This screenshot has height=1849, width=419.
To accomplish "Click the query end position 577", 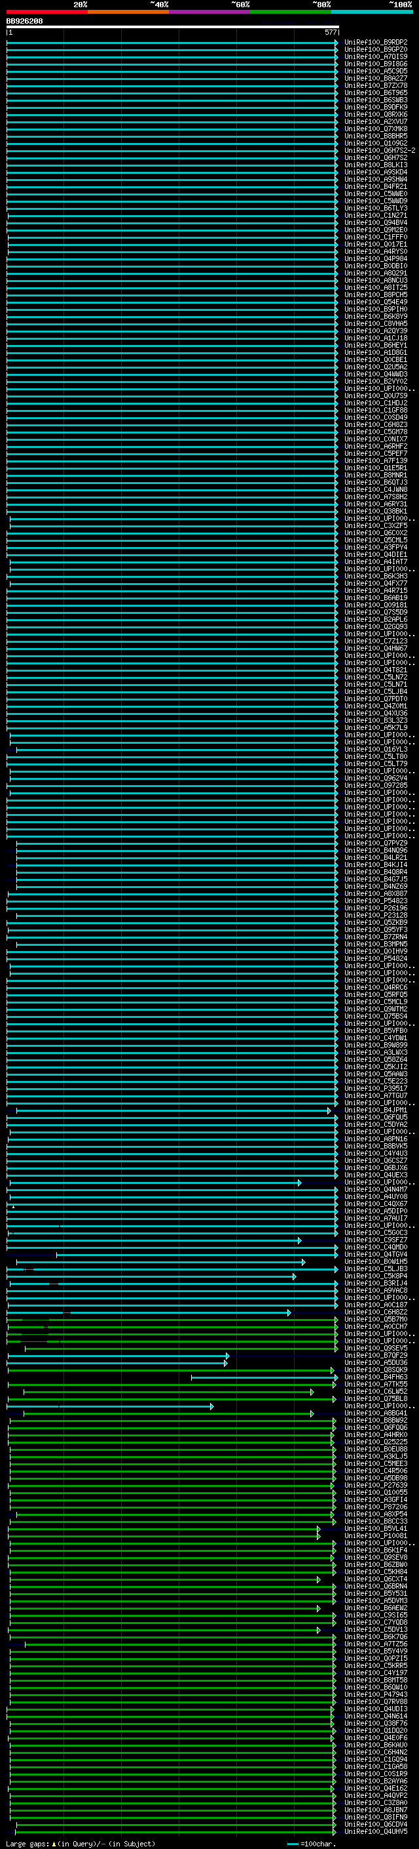I will [x=330, y=32].
